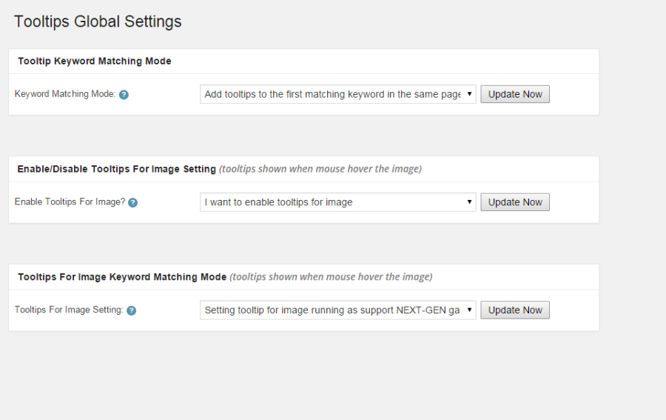
Task: Click help icon beside Tooltips For Image Setting
Action: tap(132, 311)
